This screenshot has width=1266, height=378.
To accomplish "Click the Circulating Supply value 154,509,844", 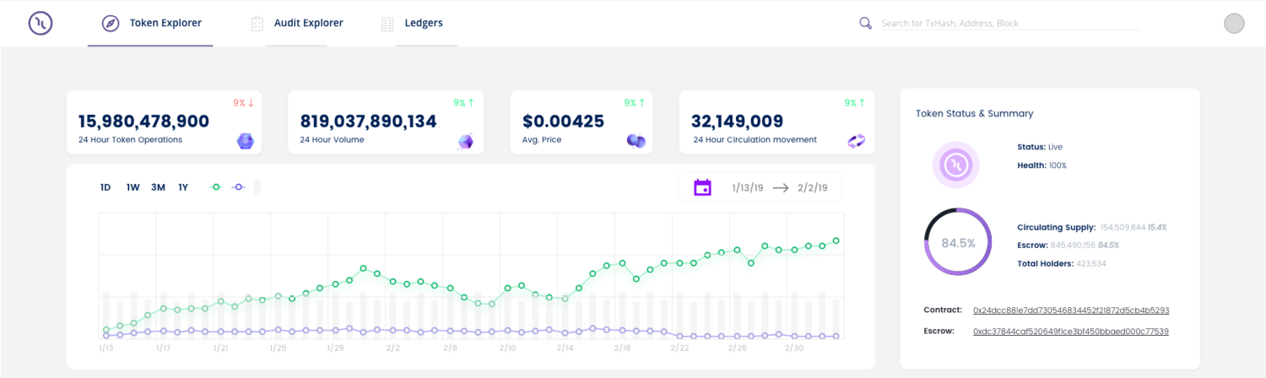I will pos(1122,228).
